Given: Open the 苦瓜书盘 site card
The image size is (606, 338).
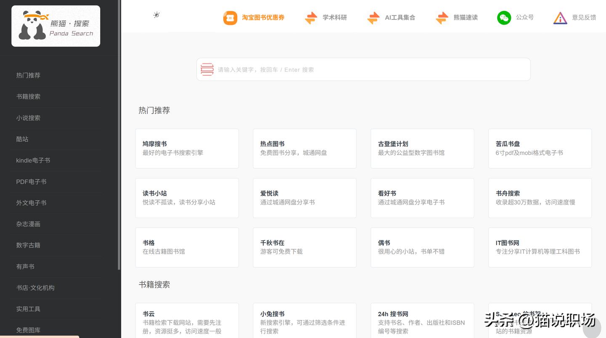Looking at the screenshot, I should pyautogui.click(x=540, y=148).
